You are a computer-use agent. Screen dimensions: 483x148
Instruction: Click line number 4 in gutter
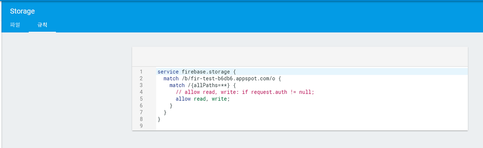point(141,92)
